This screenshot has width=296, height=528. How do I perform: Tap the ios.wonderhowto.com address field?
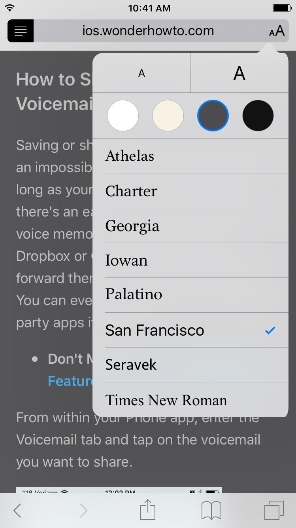(148, 31)
